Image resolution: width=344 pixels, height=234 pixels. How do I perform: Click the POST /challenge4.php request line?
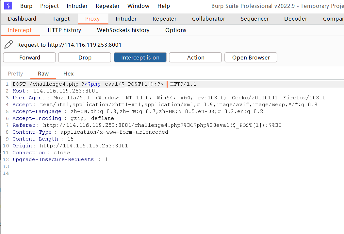click(105, 84)
